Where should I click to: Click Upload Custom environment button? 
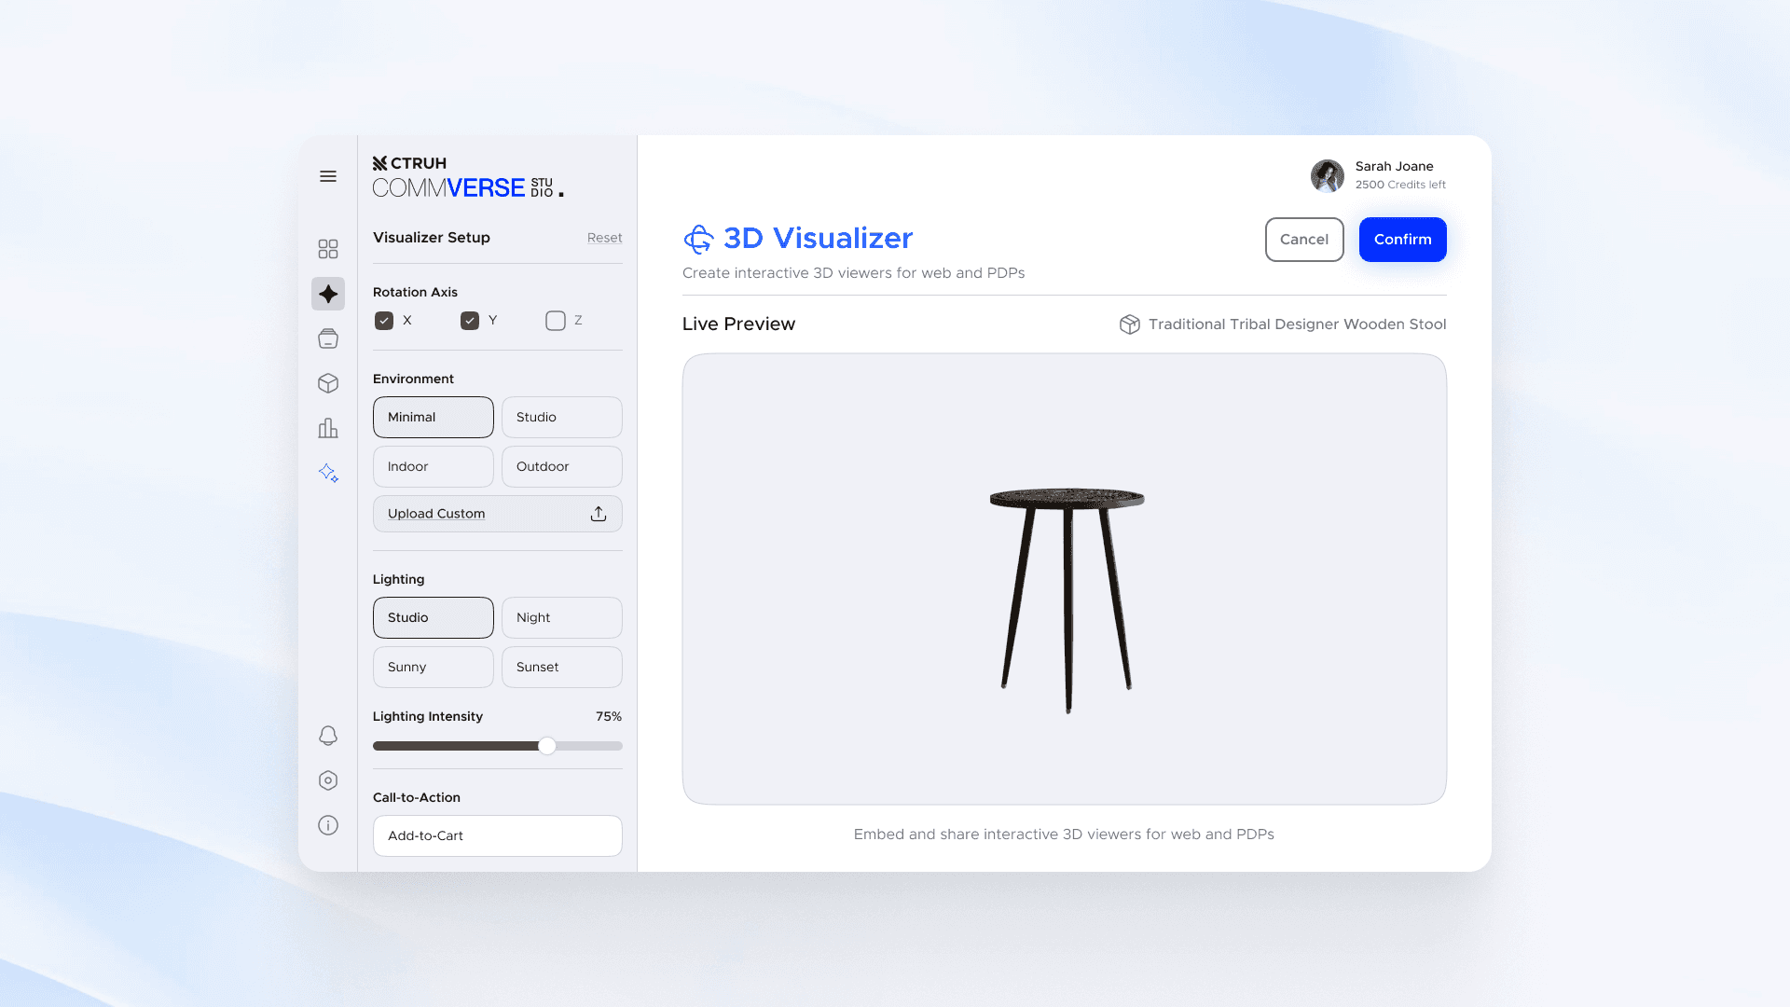(497, 514)
